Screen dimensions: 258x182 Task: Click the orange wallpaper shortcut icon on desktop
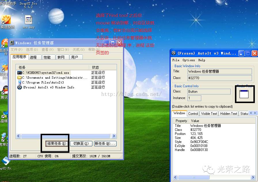tap(6, 20)
